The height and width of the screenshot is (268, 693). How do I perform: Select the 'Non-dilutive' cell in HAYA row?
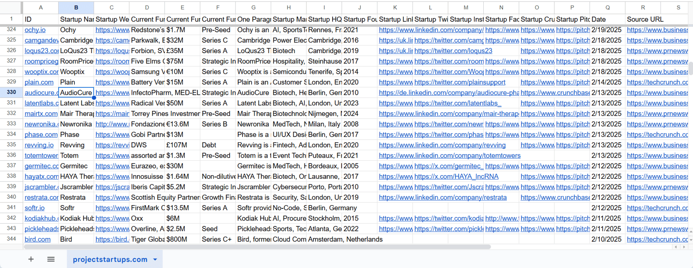[218, 176]
